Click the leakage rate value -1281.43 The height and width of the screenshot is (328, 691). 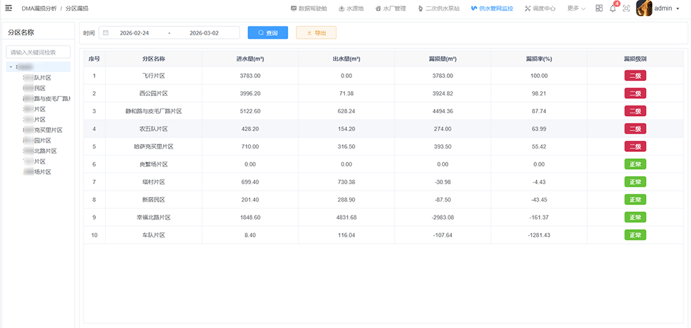tap(539, 235)
